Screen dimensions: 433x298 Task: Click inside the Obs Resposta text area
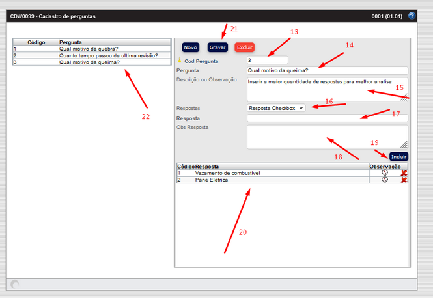coord(326,137)
